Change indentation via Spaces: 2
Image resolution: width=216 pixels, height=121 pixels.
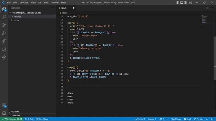[x=152, y=119]
